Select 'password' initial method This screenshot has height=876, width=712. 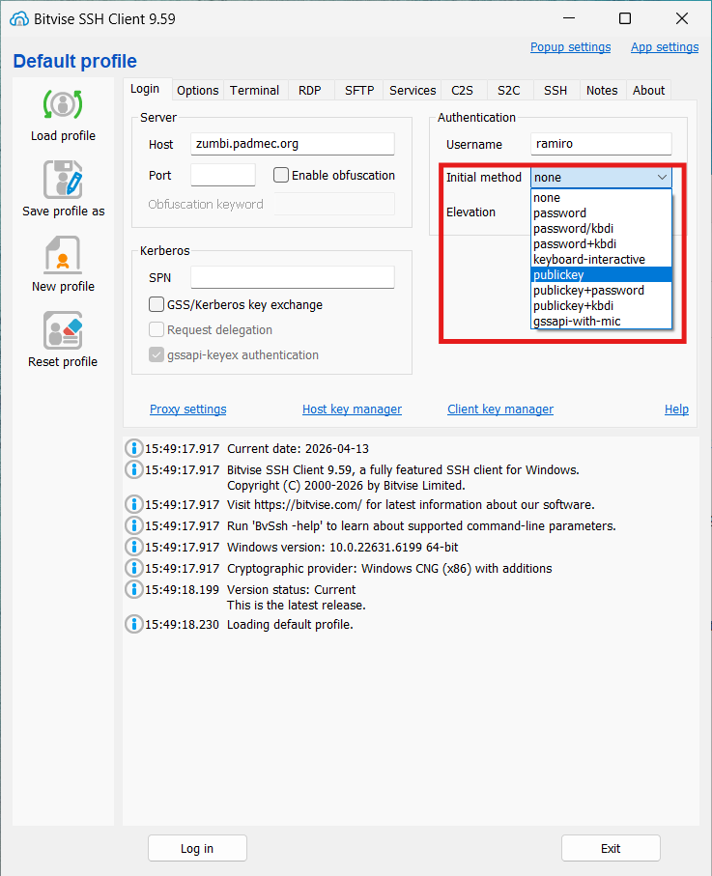tap(601, 212)
